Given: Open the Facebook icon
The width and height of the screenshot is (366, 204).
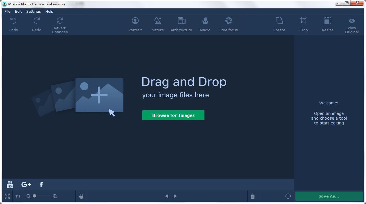Looking at the screenshot, I should click(x=41, y=185).
